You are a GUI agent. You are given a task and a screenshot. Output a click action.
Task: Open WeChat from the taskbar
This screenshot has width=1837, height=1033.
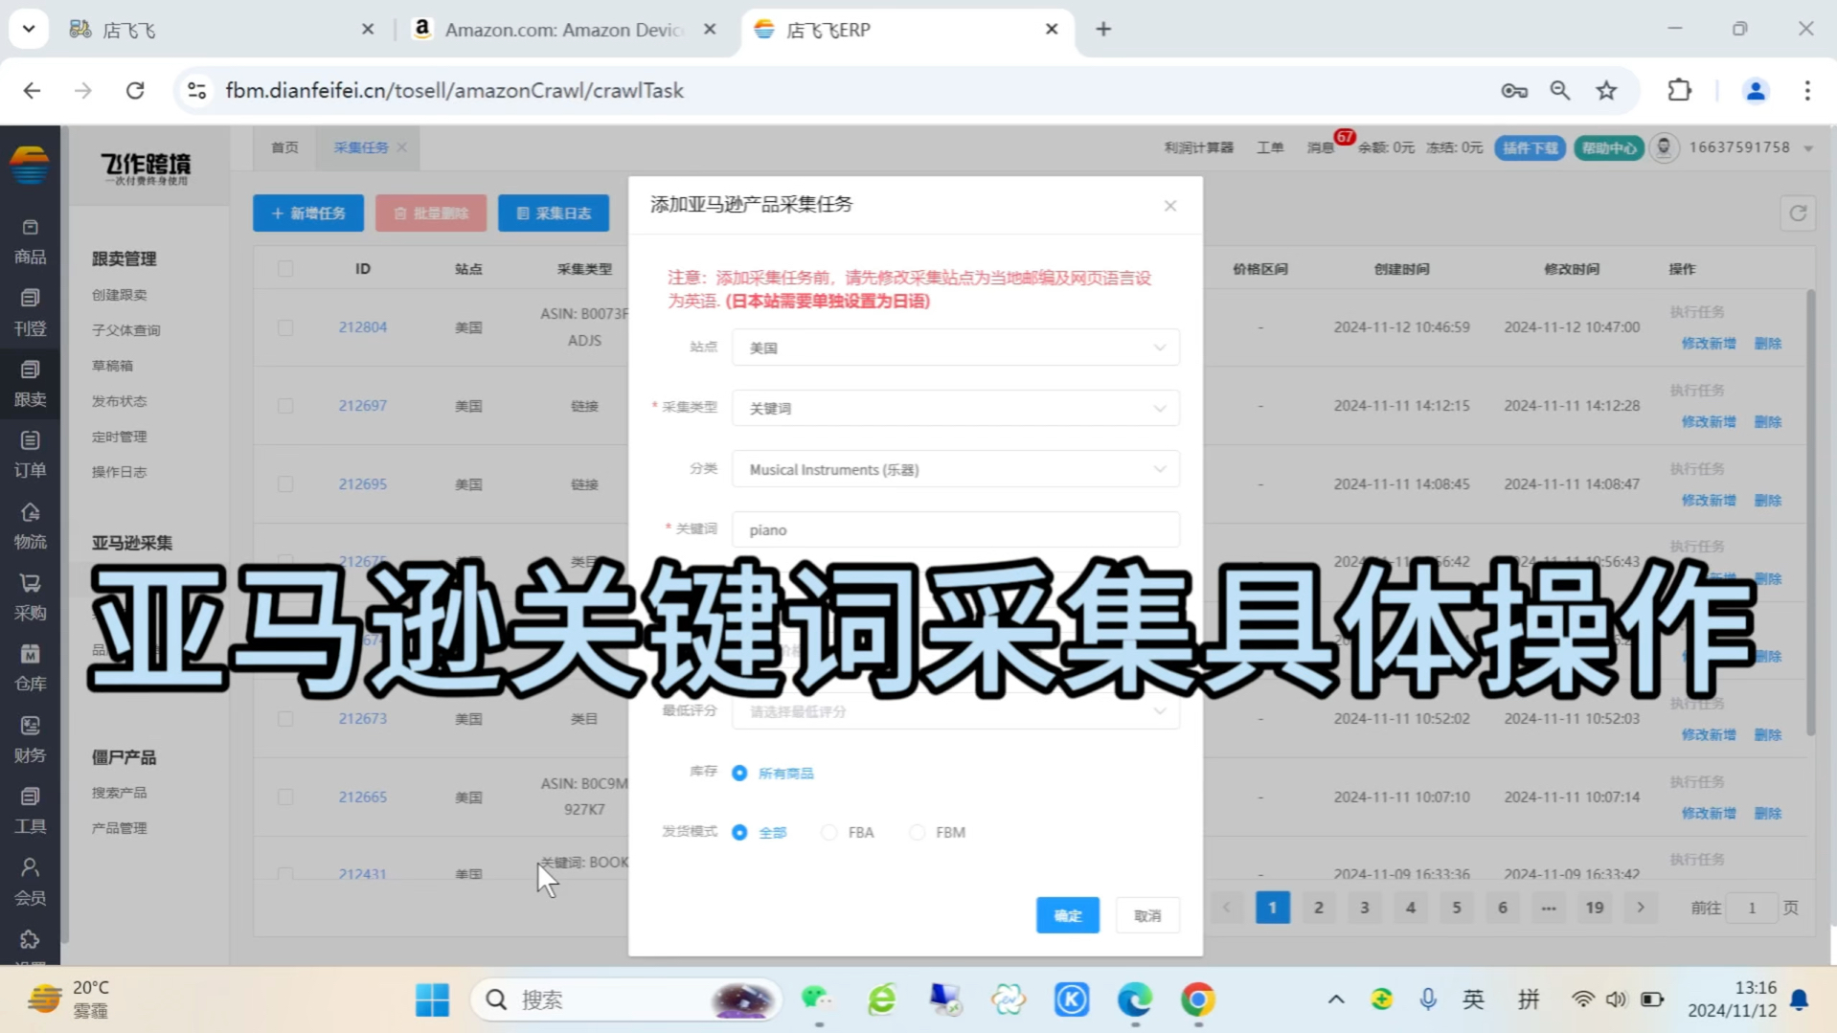[x=817, y=999]
